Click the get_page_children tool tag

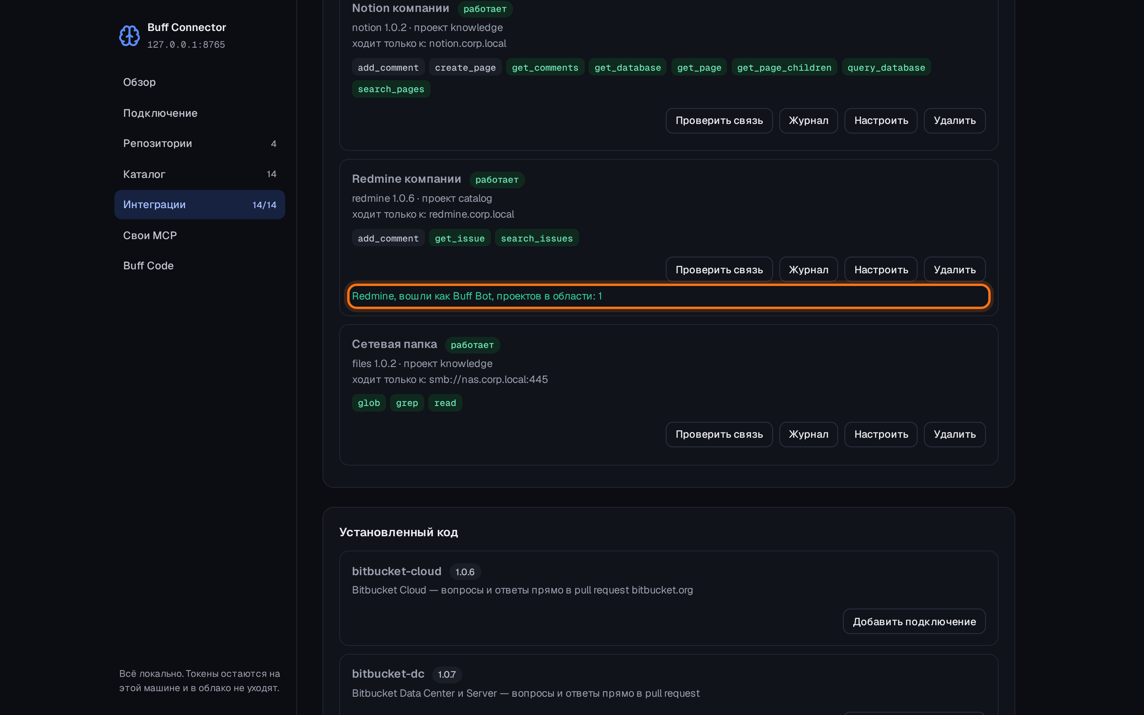point(784,67)
